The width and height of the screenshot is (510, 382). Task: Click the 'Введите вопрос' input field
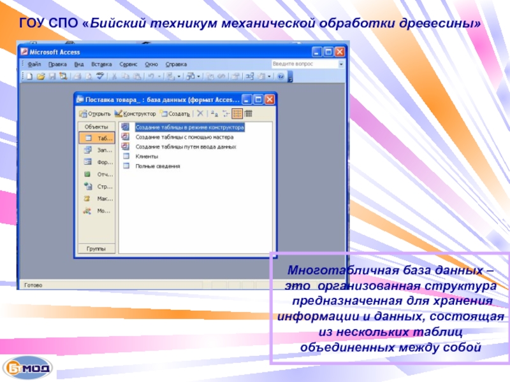click(x=305, y=64)
